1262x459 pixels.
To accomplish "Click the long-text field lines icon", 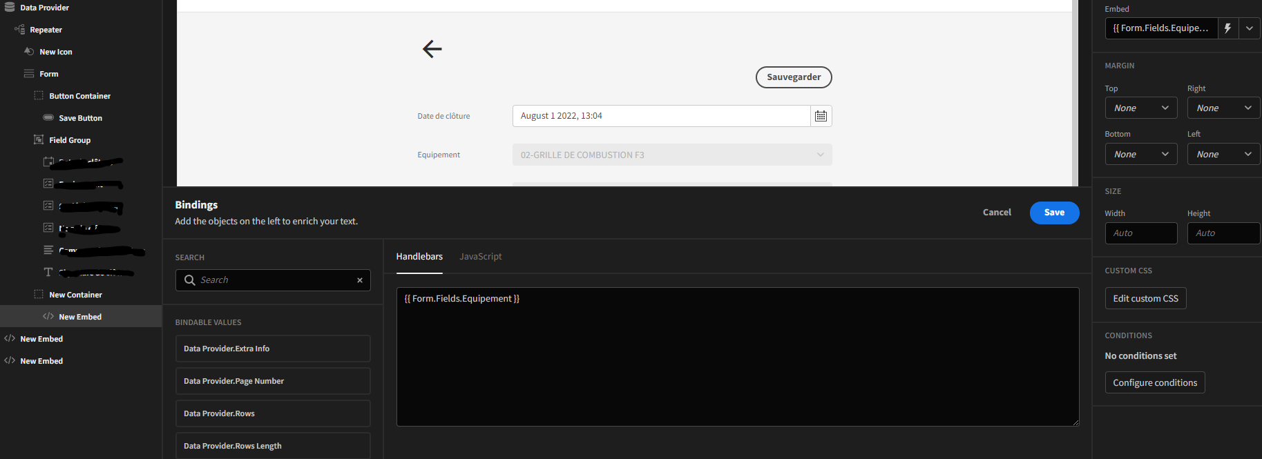I will click(x=48, y=250).
